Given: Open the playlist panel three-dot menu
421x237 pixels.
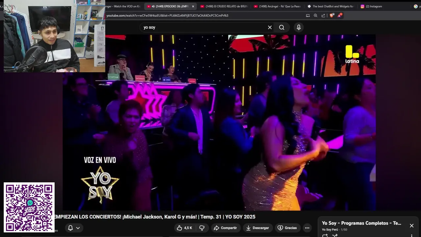Looking at the screenshot, I should click(411, 236).
